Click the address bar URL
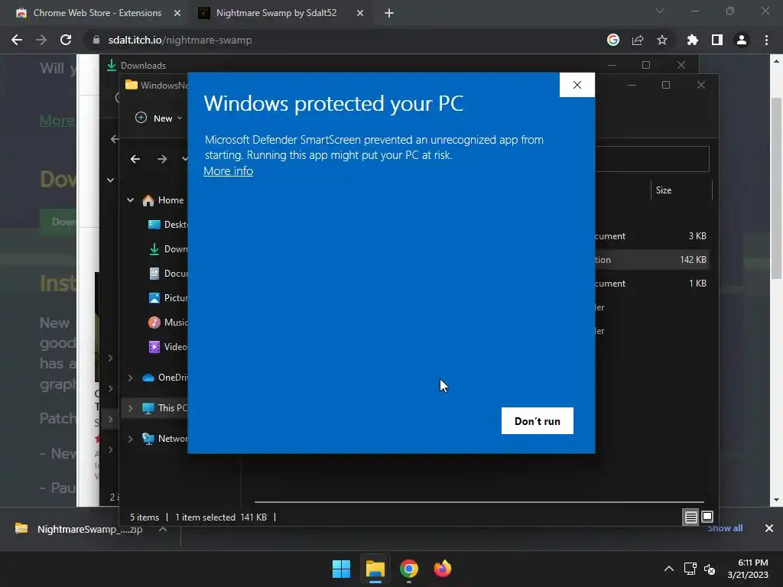783x587 pixels. tap(180, 40)
